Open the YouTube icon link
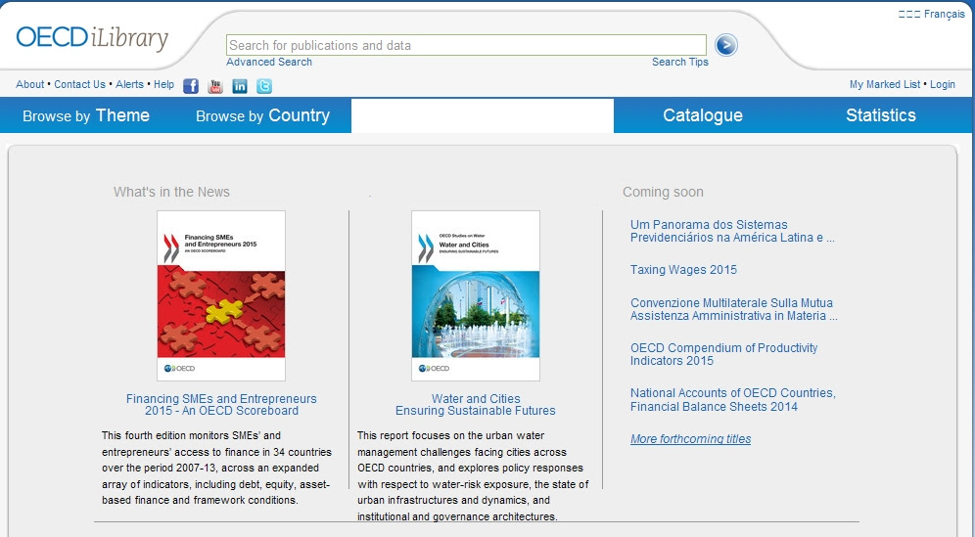The height and width of the screenshot is (537, 975). pyautogui.click(x=215, y=86)
